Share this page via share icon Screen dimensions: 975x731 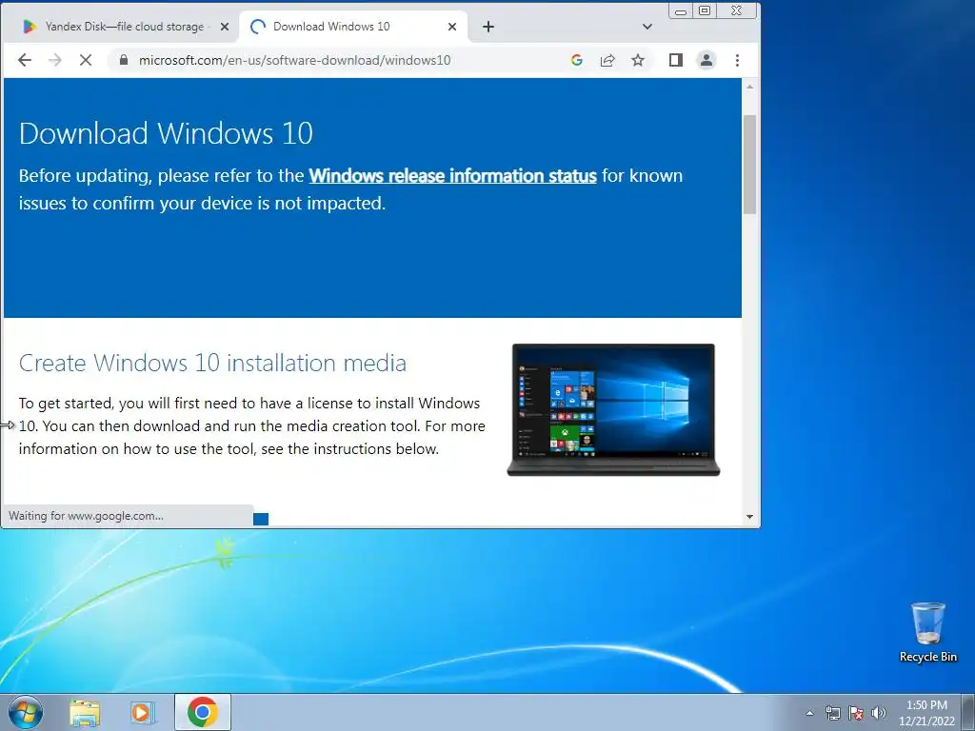pyautogui.click(x=607, y=60)
